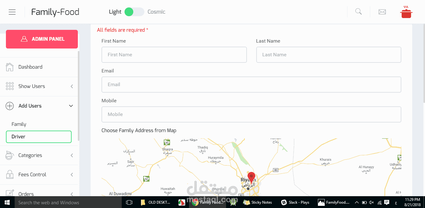Expand the Fees Control chevron
This screenshot has height=208, width=425.
coord(72,175)
